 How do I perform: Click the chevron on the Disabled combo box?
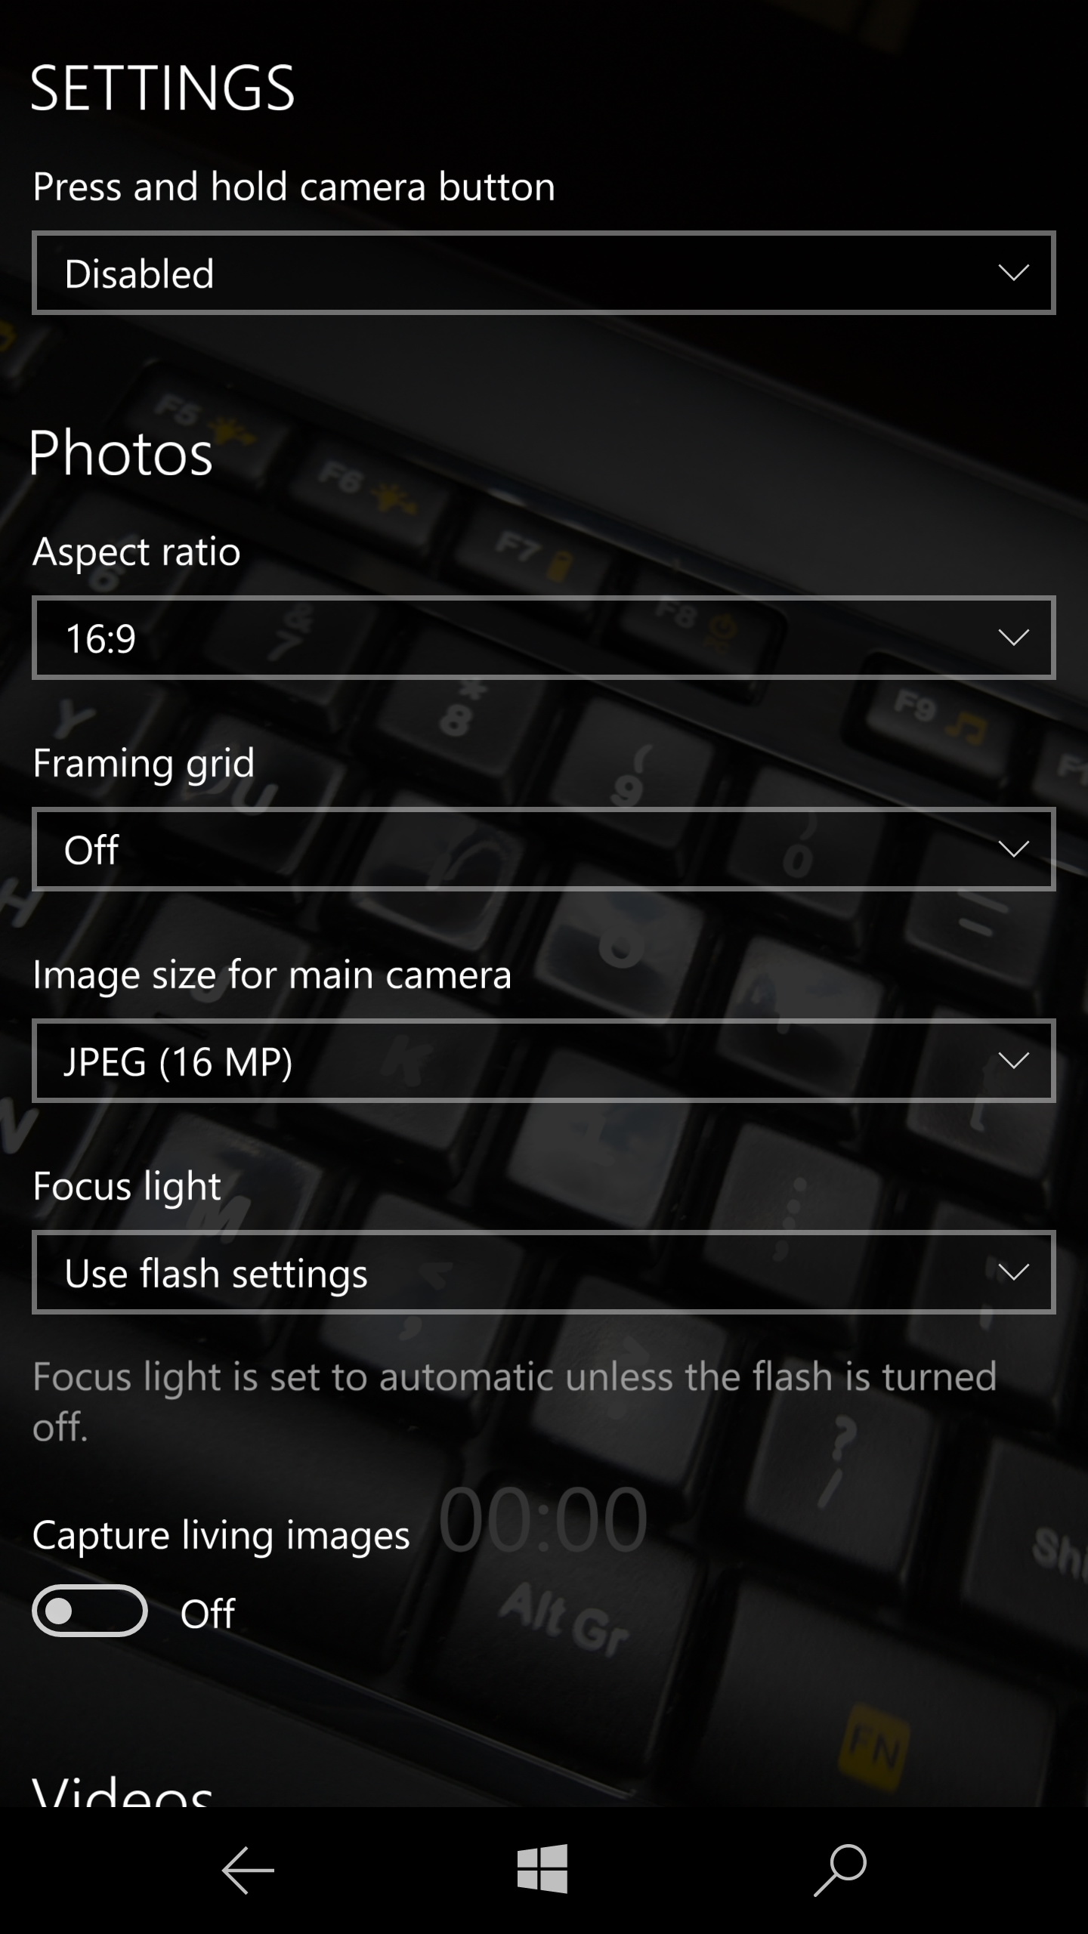point(1013,273)
